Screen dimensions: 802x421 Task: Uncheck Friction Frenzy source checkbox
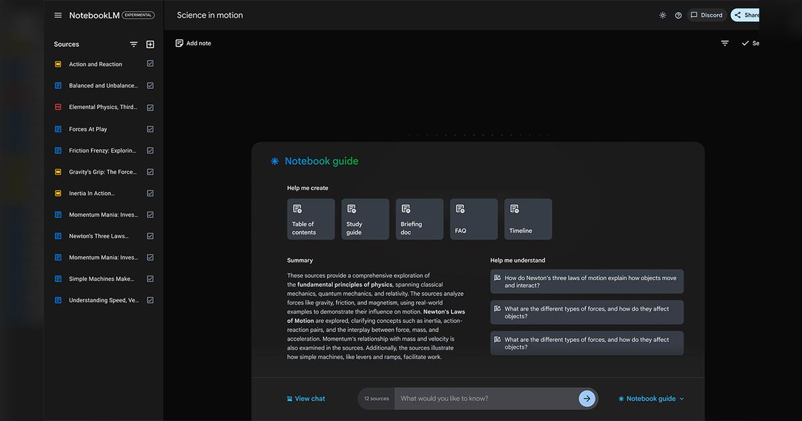pyautogui.click(x=150, y=150)
